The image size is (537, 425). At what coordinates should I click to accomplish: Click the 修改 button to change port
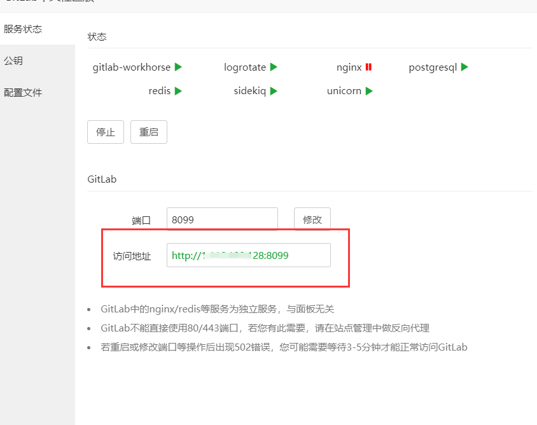(x=312, y=219)
